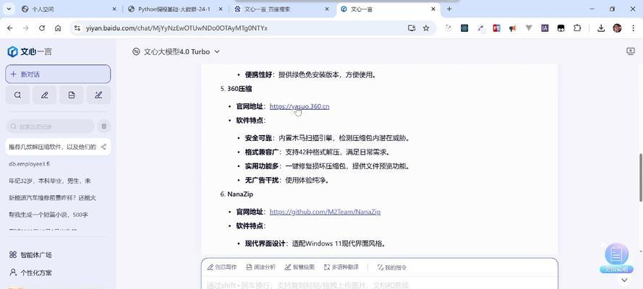The width and height of the screenshot is (643, 289).
Task: Start a new chat with 新对话
Action: pos(58,74)
